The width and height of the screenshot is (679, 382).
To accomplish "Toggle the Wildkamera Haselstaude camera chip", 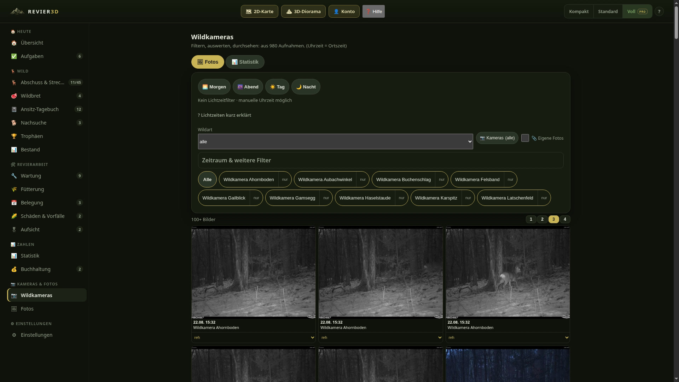I will pyautogui.click(x=365, y=198).
